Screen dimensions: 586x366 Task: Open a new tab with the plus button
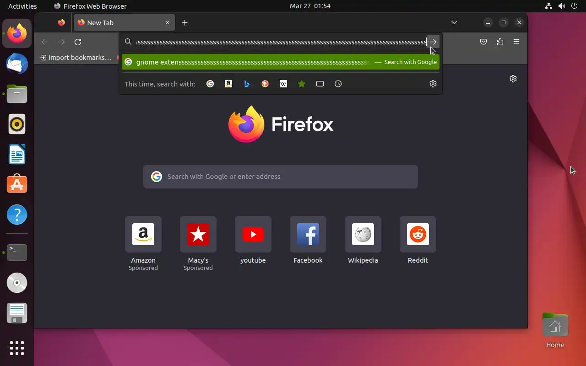184,23
